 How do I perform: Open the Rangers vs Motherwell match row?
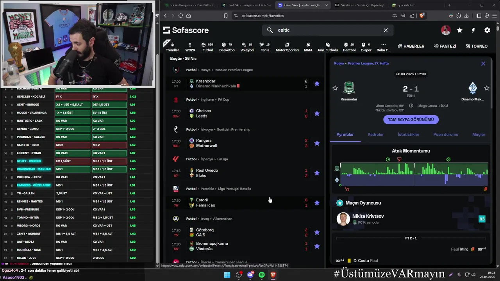245,143
